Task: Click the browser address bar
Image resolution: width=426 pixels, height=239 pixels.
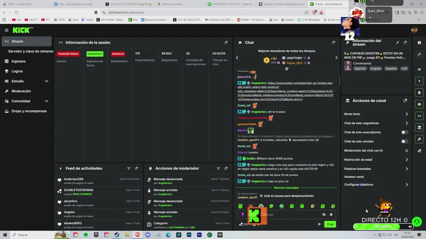Action: (x=203, y=12)
